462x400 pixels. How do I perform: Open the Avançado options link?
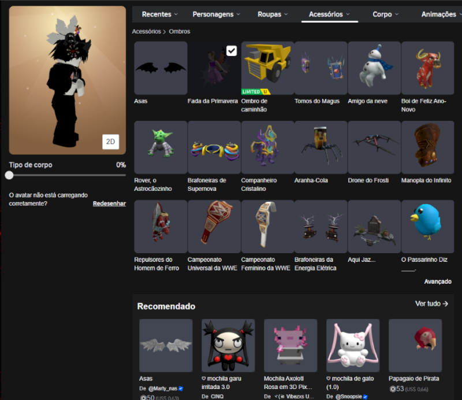(438, 282)
